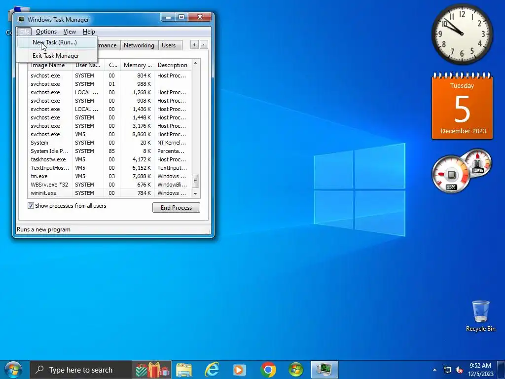The image size is (505, 379).
Task: Open the View menu
Action: pos(70,32)
